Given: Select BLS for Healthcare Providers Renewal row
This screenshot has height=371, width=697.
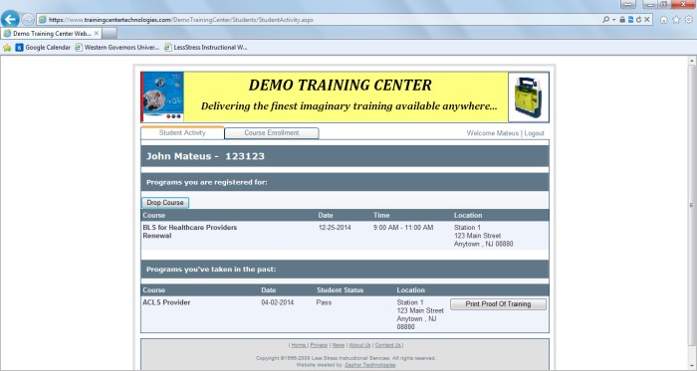Looking at the screenshot, I should pos(345,236).
